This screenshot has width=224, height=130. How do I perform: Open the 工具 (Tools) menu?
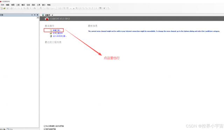[x=38, y=5]
